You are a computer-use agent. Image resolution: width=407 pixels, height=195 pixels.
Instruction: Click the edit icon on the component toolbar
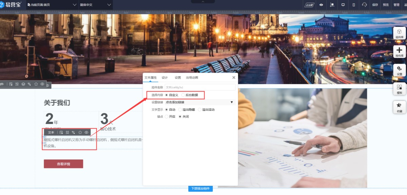11,84
